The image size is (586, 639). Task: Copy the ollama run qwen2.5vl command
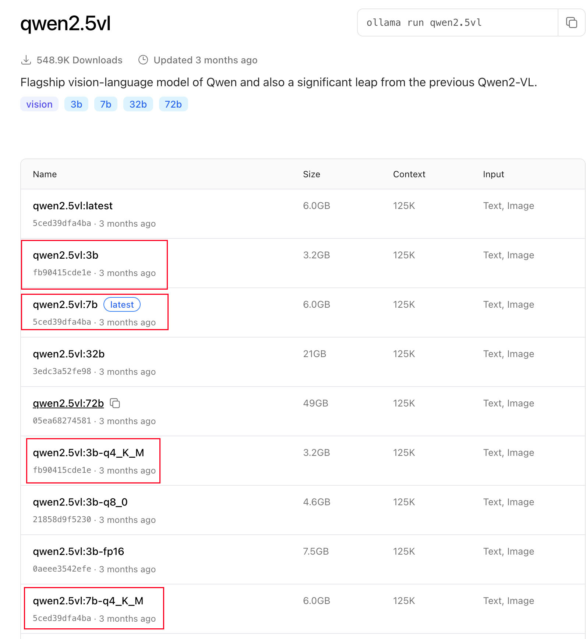pyautogui.click(x=571, y=22)
